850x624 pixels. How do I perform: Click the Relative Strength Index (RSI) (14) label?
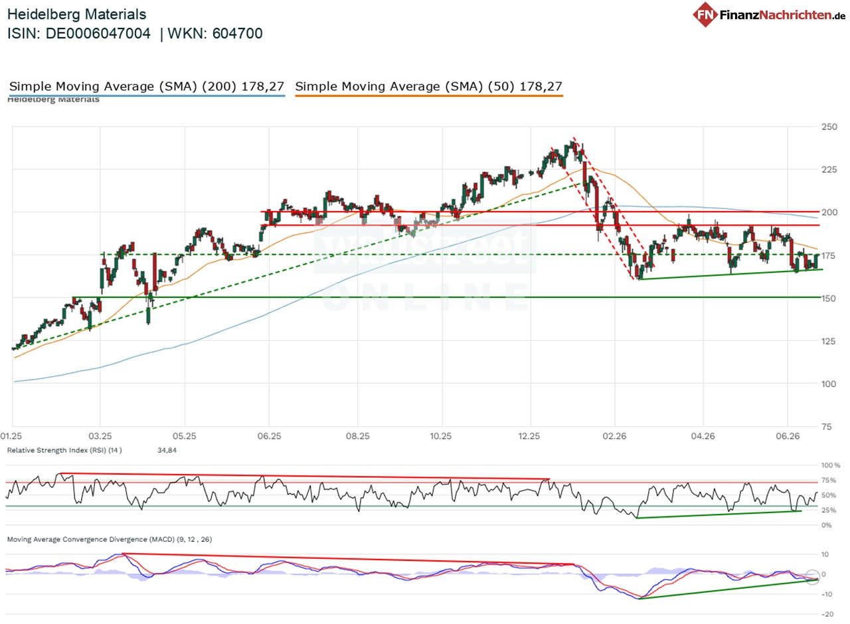[x=64, y=451]
